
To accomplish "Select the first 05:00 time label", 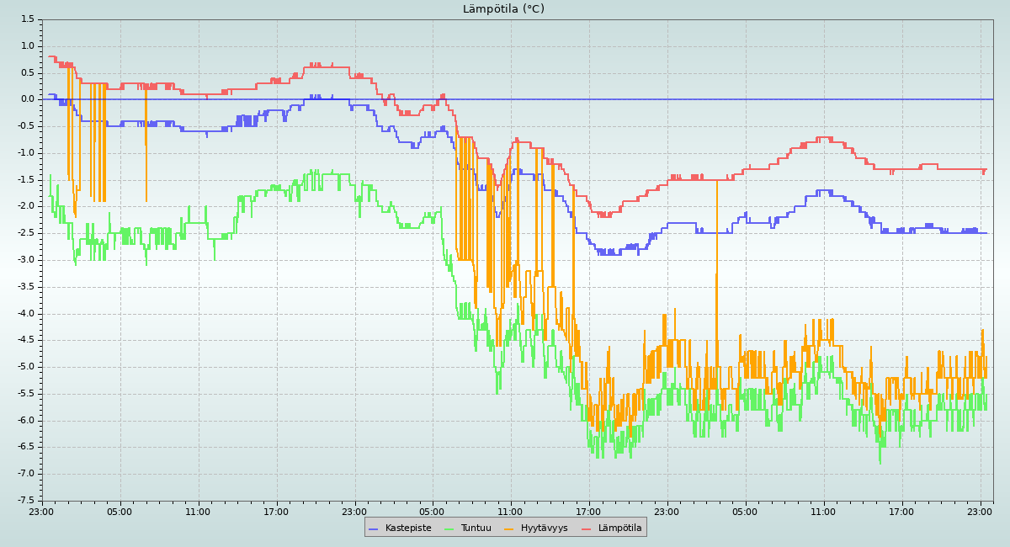I will pos(120,511).
